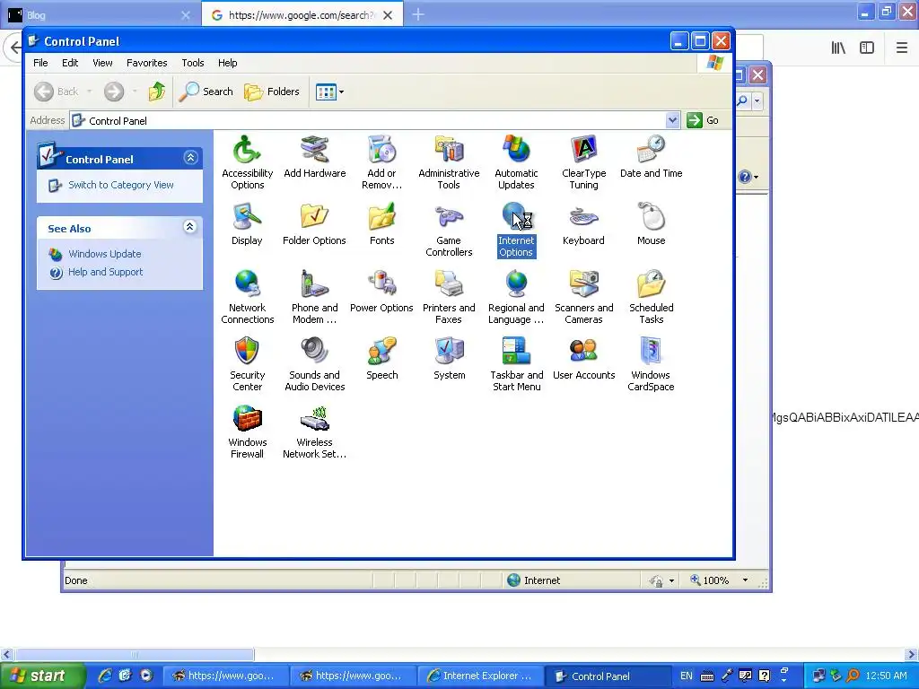Open User Accounts icon

pos(583,359)
